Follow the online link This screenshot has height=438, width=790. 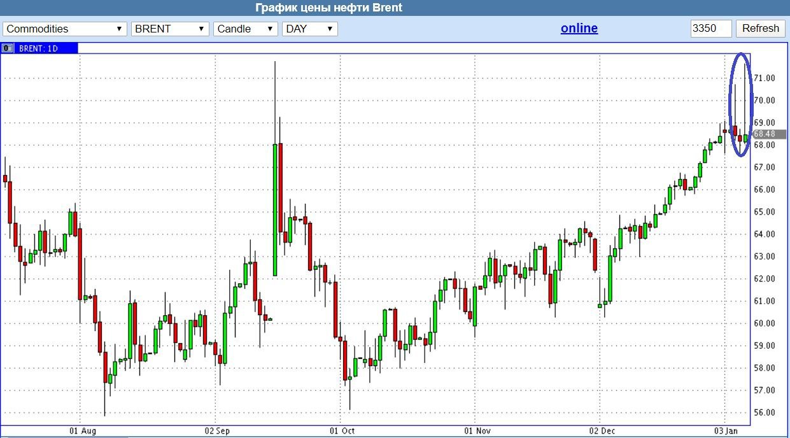coord(579,28)
